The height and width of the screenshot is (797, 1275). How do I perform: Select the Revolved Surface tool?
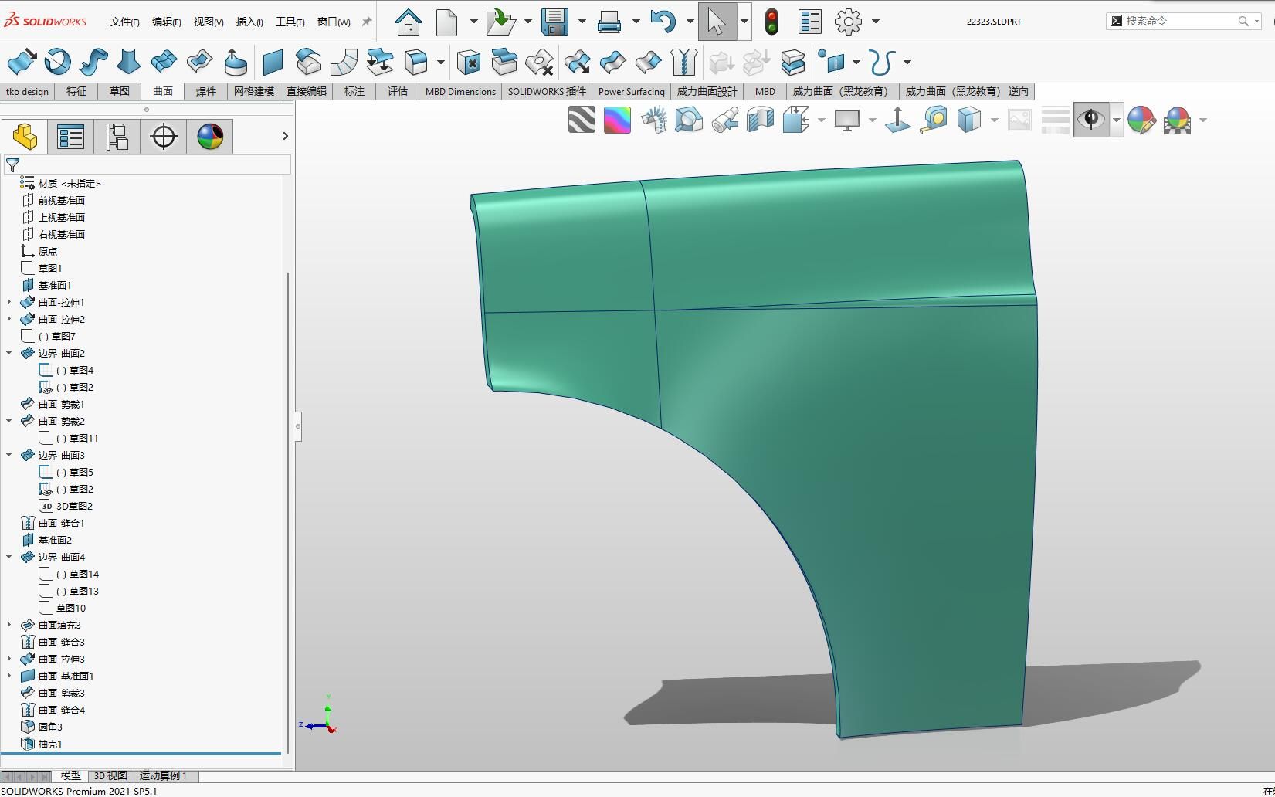click(x=57, y=62)
